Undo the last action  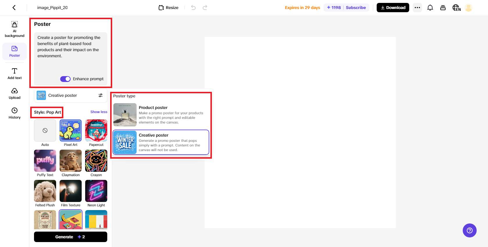click(x=193, y=8)
